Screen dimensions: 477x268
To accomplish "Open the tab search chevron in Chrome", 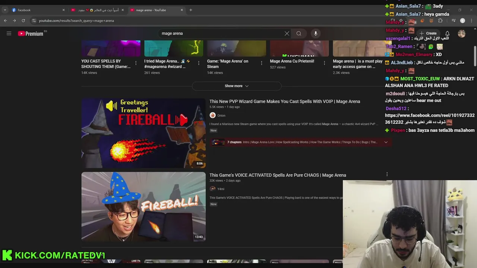I will click(x=4, y=10).
